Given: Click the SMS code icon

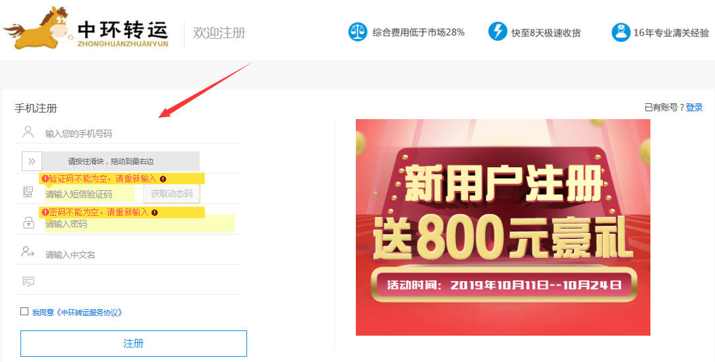Looking at the screenshot, I should click(x=28, y=192).
